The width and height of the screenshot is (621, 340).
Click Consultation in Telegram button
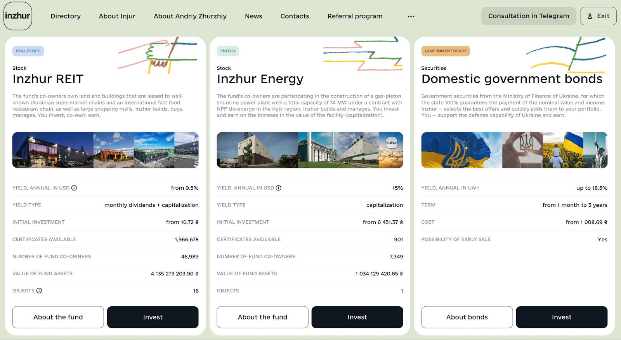(529, 16)
